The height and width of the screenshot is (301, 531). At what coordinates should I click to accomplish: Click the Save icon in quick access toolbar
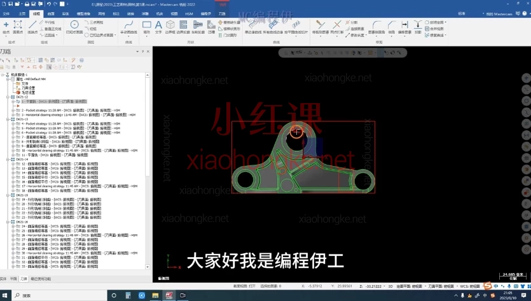pos(11,4)
